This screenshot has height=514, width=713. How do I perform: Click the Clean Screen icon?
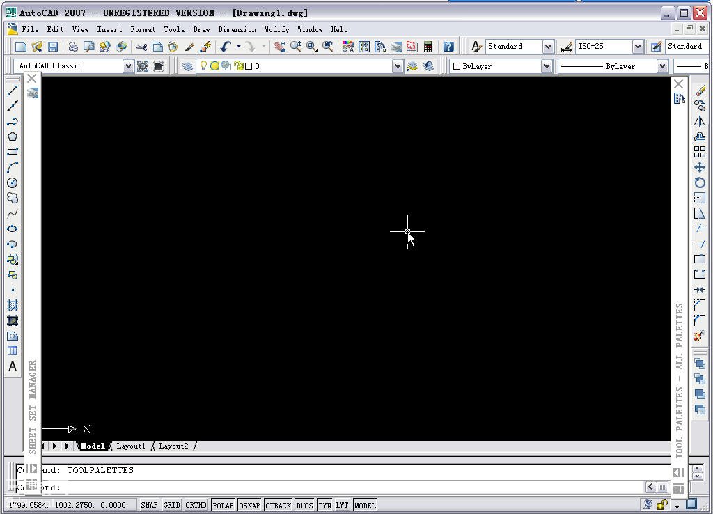tap(691, 504)
